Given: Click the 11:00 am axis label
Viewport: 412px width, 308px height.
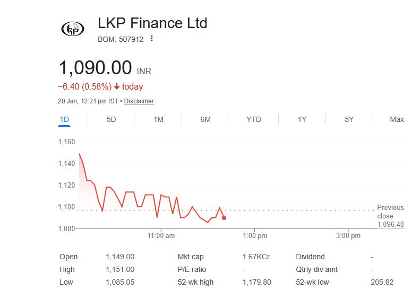Looking at the screenshot, I should [161, 235].
